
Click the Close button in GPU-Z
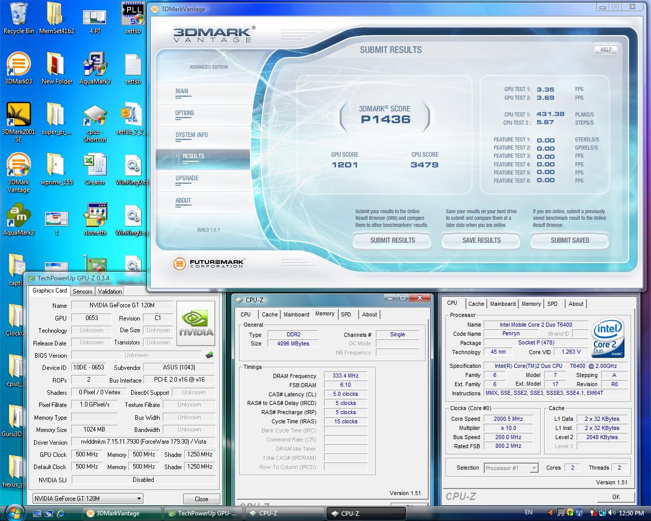pos(201,499)
